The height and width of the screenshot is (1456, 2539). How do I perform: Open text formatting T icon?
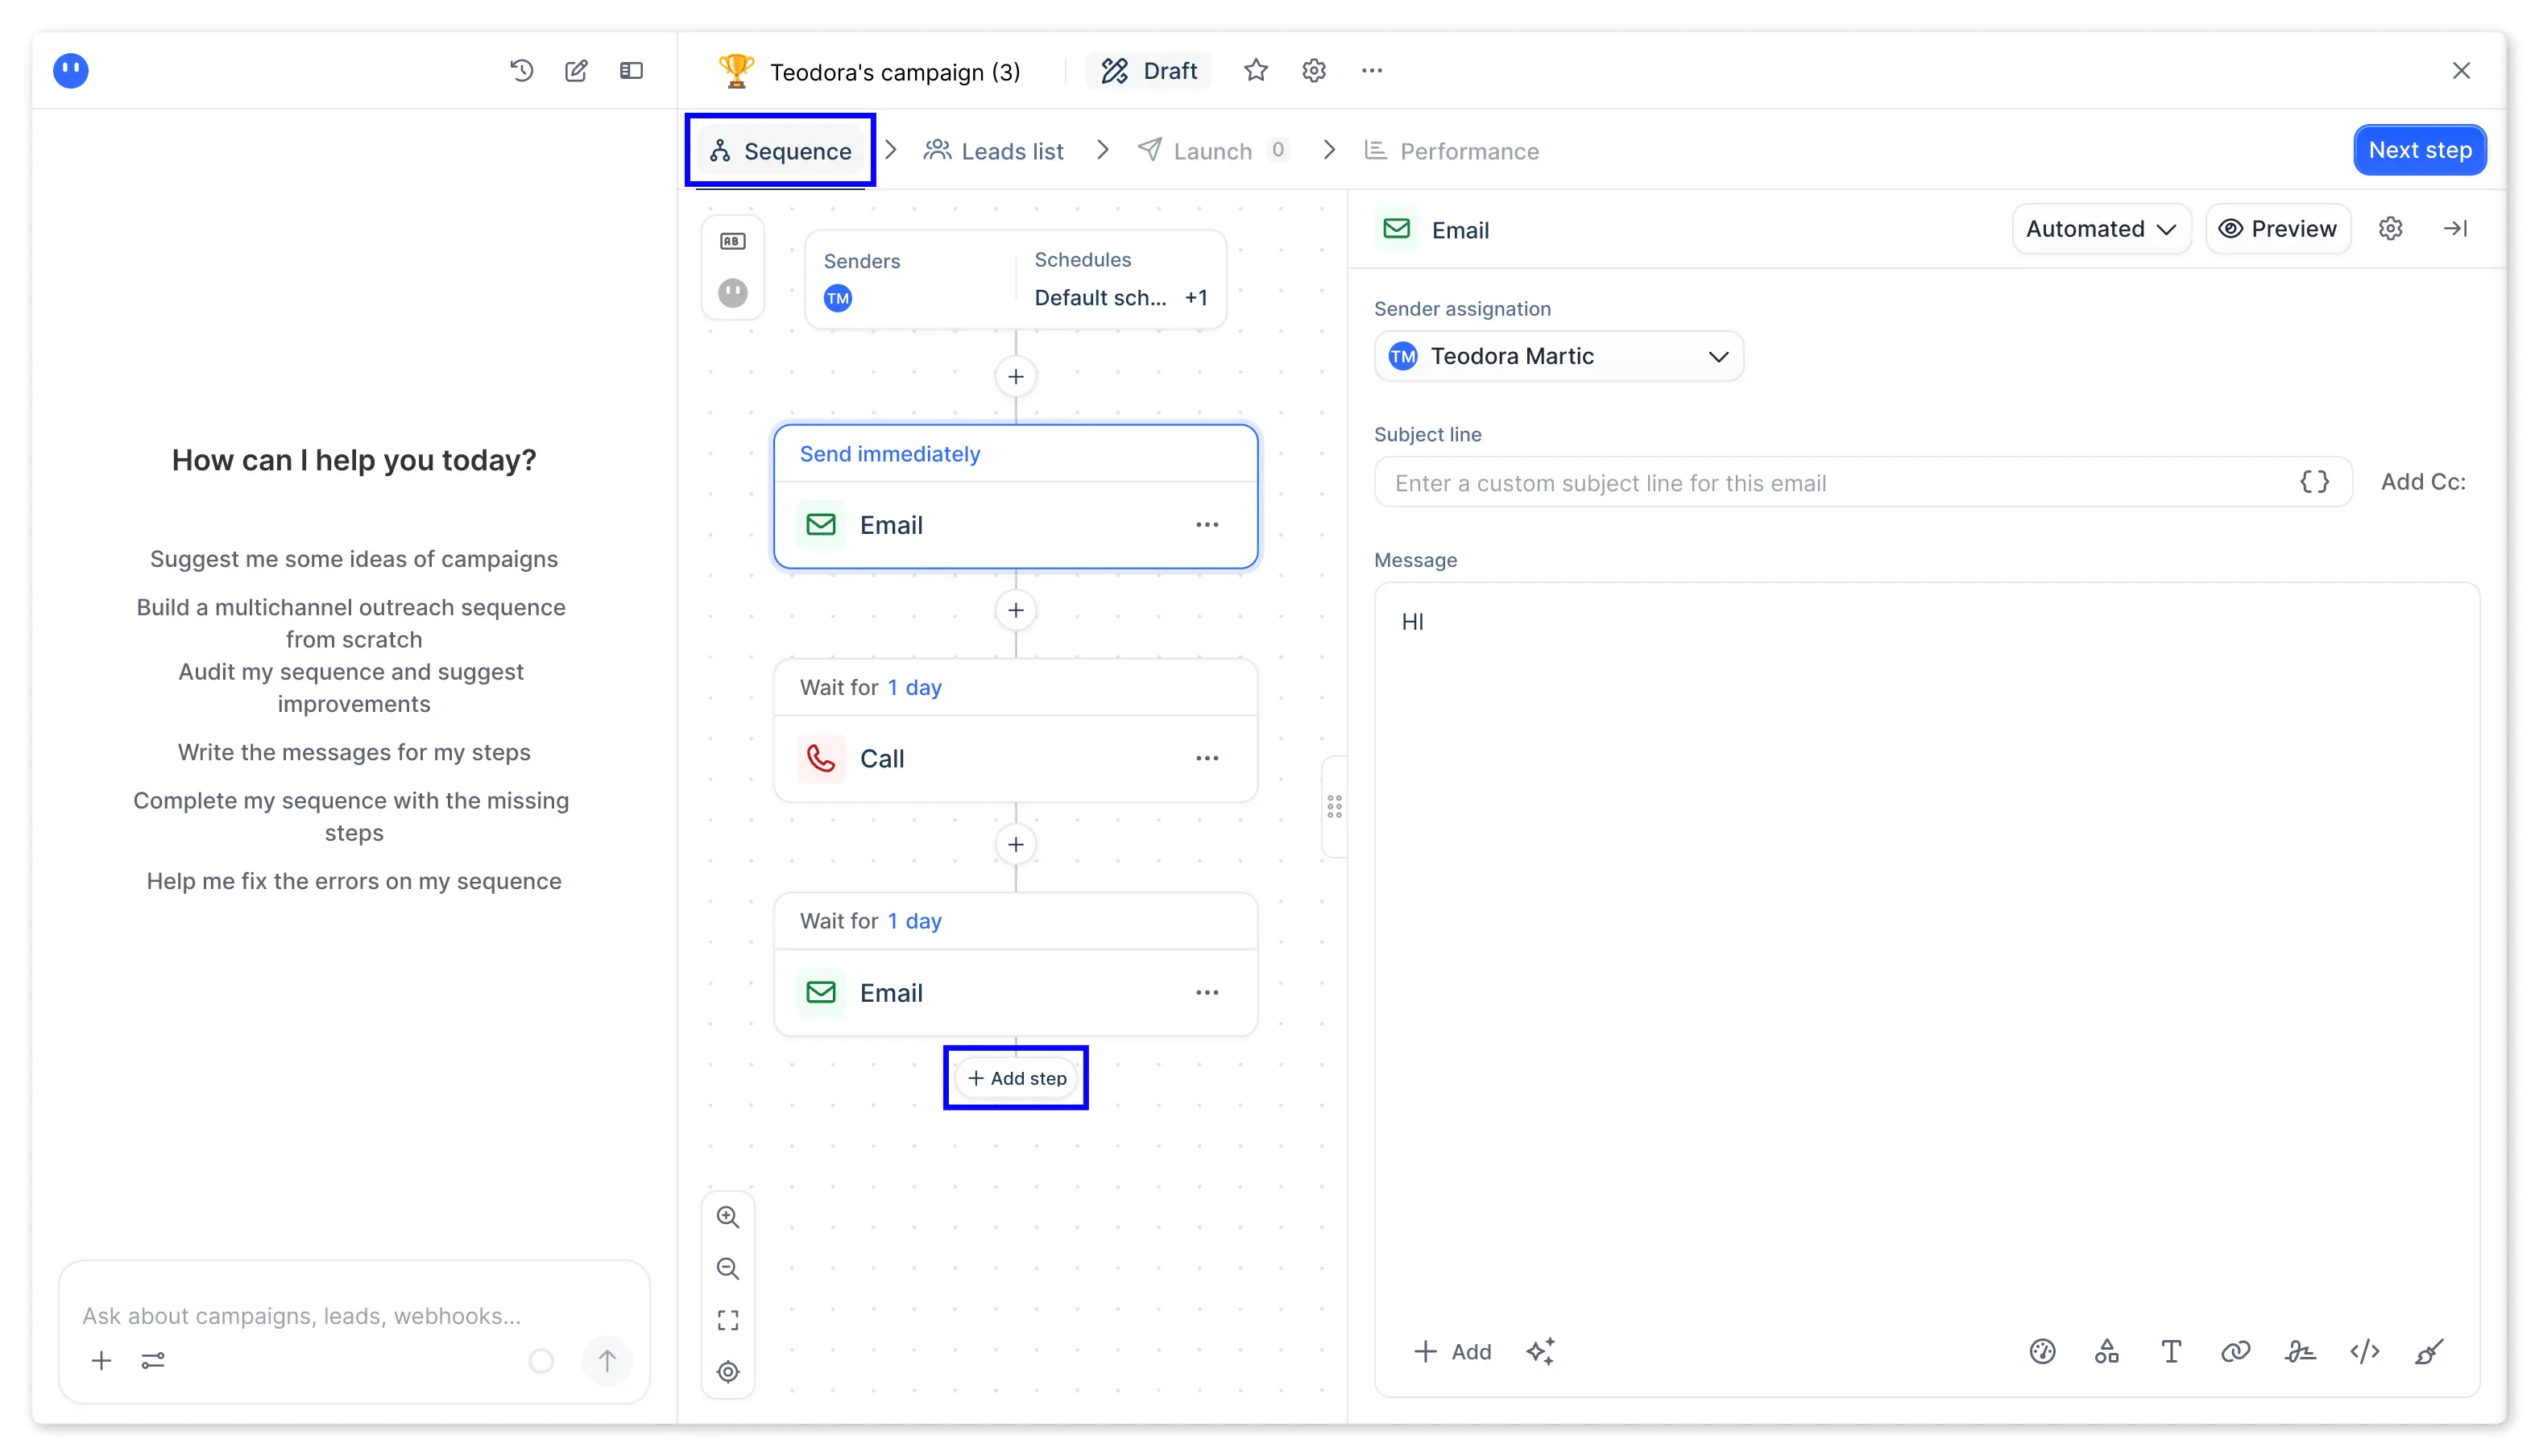pos(2171,1352)
